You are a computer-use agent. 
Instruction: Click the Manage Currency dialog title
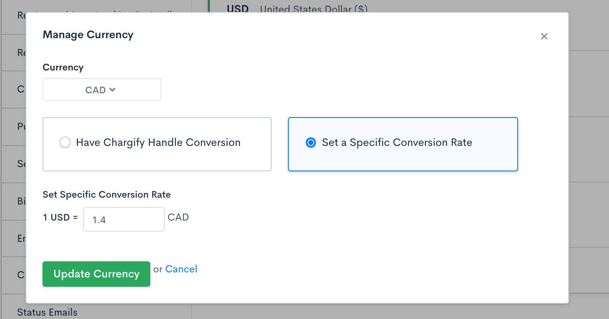pyautogui.click(x=88, y=35)
